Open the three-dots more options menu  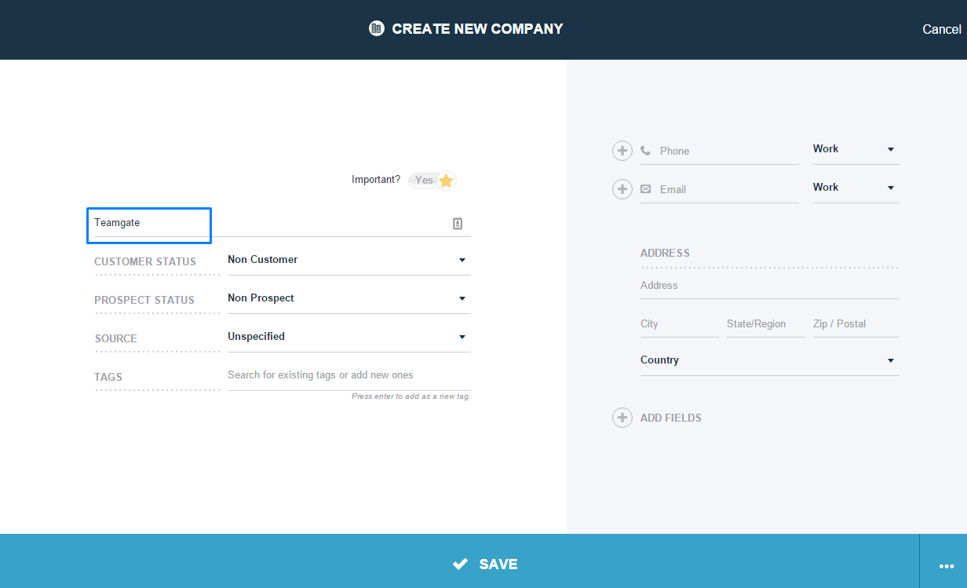point(947,566)
